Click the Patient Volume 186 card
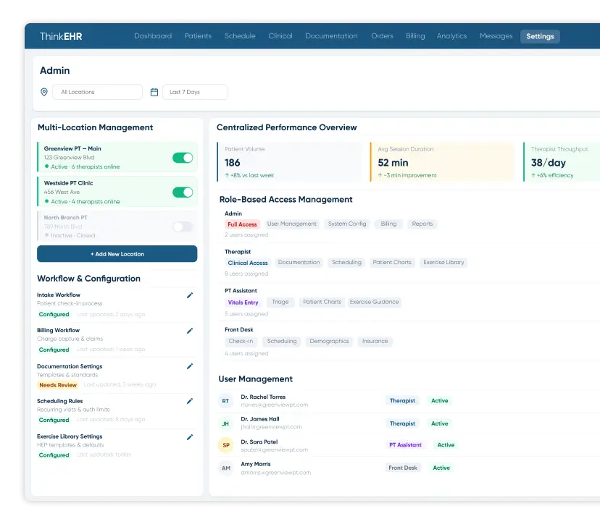Viewport: 600px width, 524px height. tap(289, 162)
